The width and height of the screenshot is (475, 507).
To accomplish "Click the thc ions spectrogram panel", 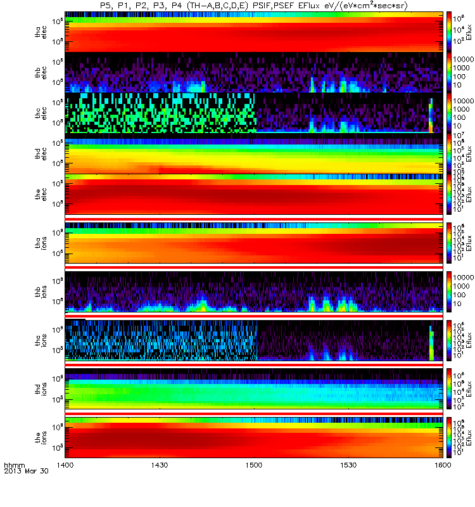I will [254, 340].
